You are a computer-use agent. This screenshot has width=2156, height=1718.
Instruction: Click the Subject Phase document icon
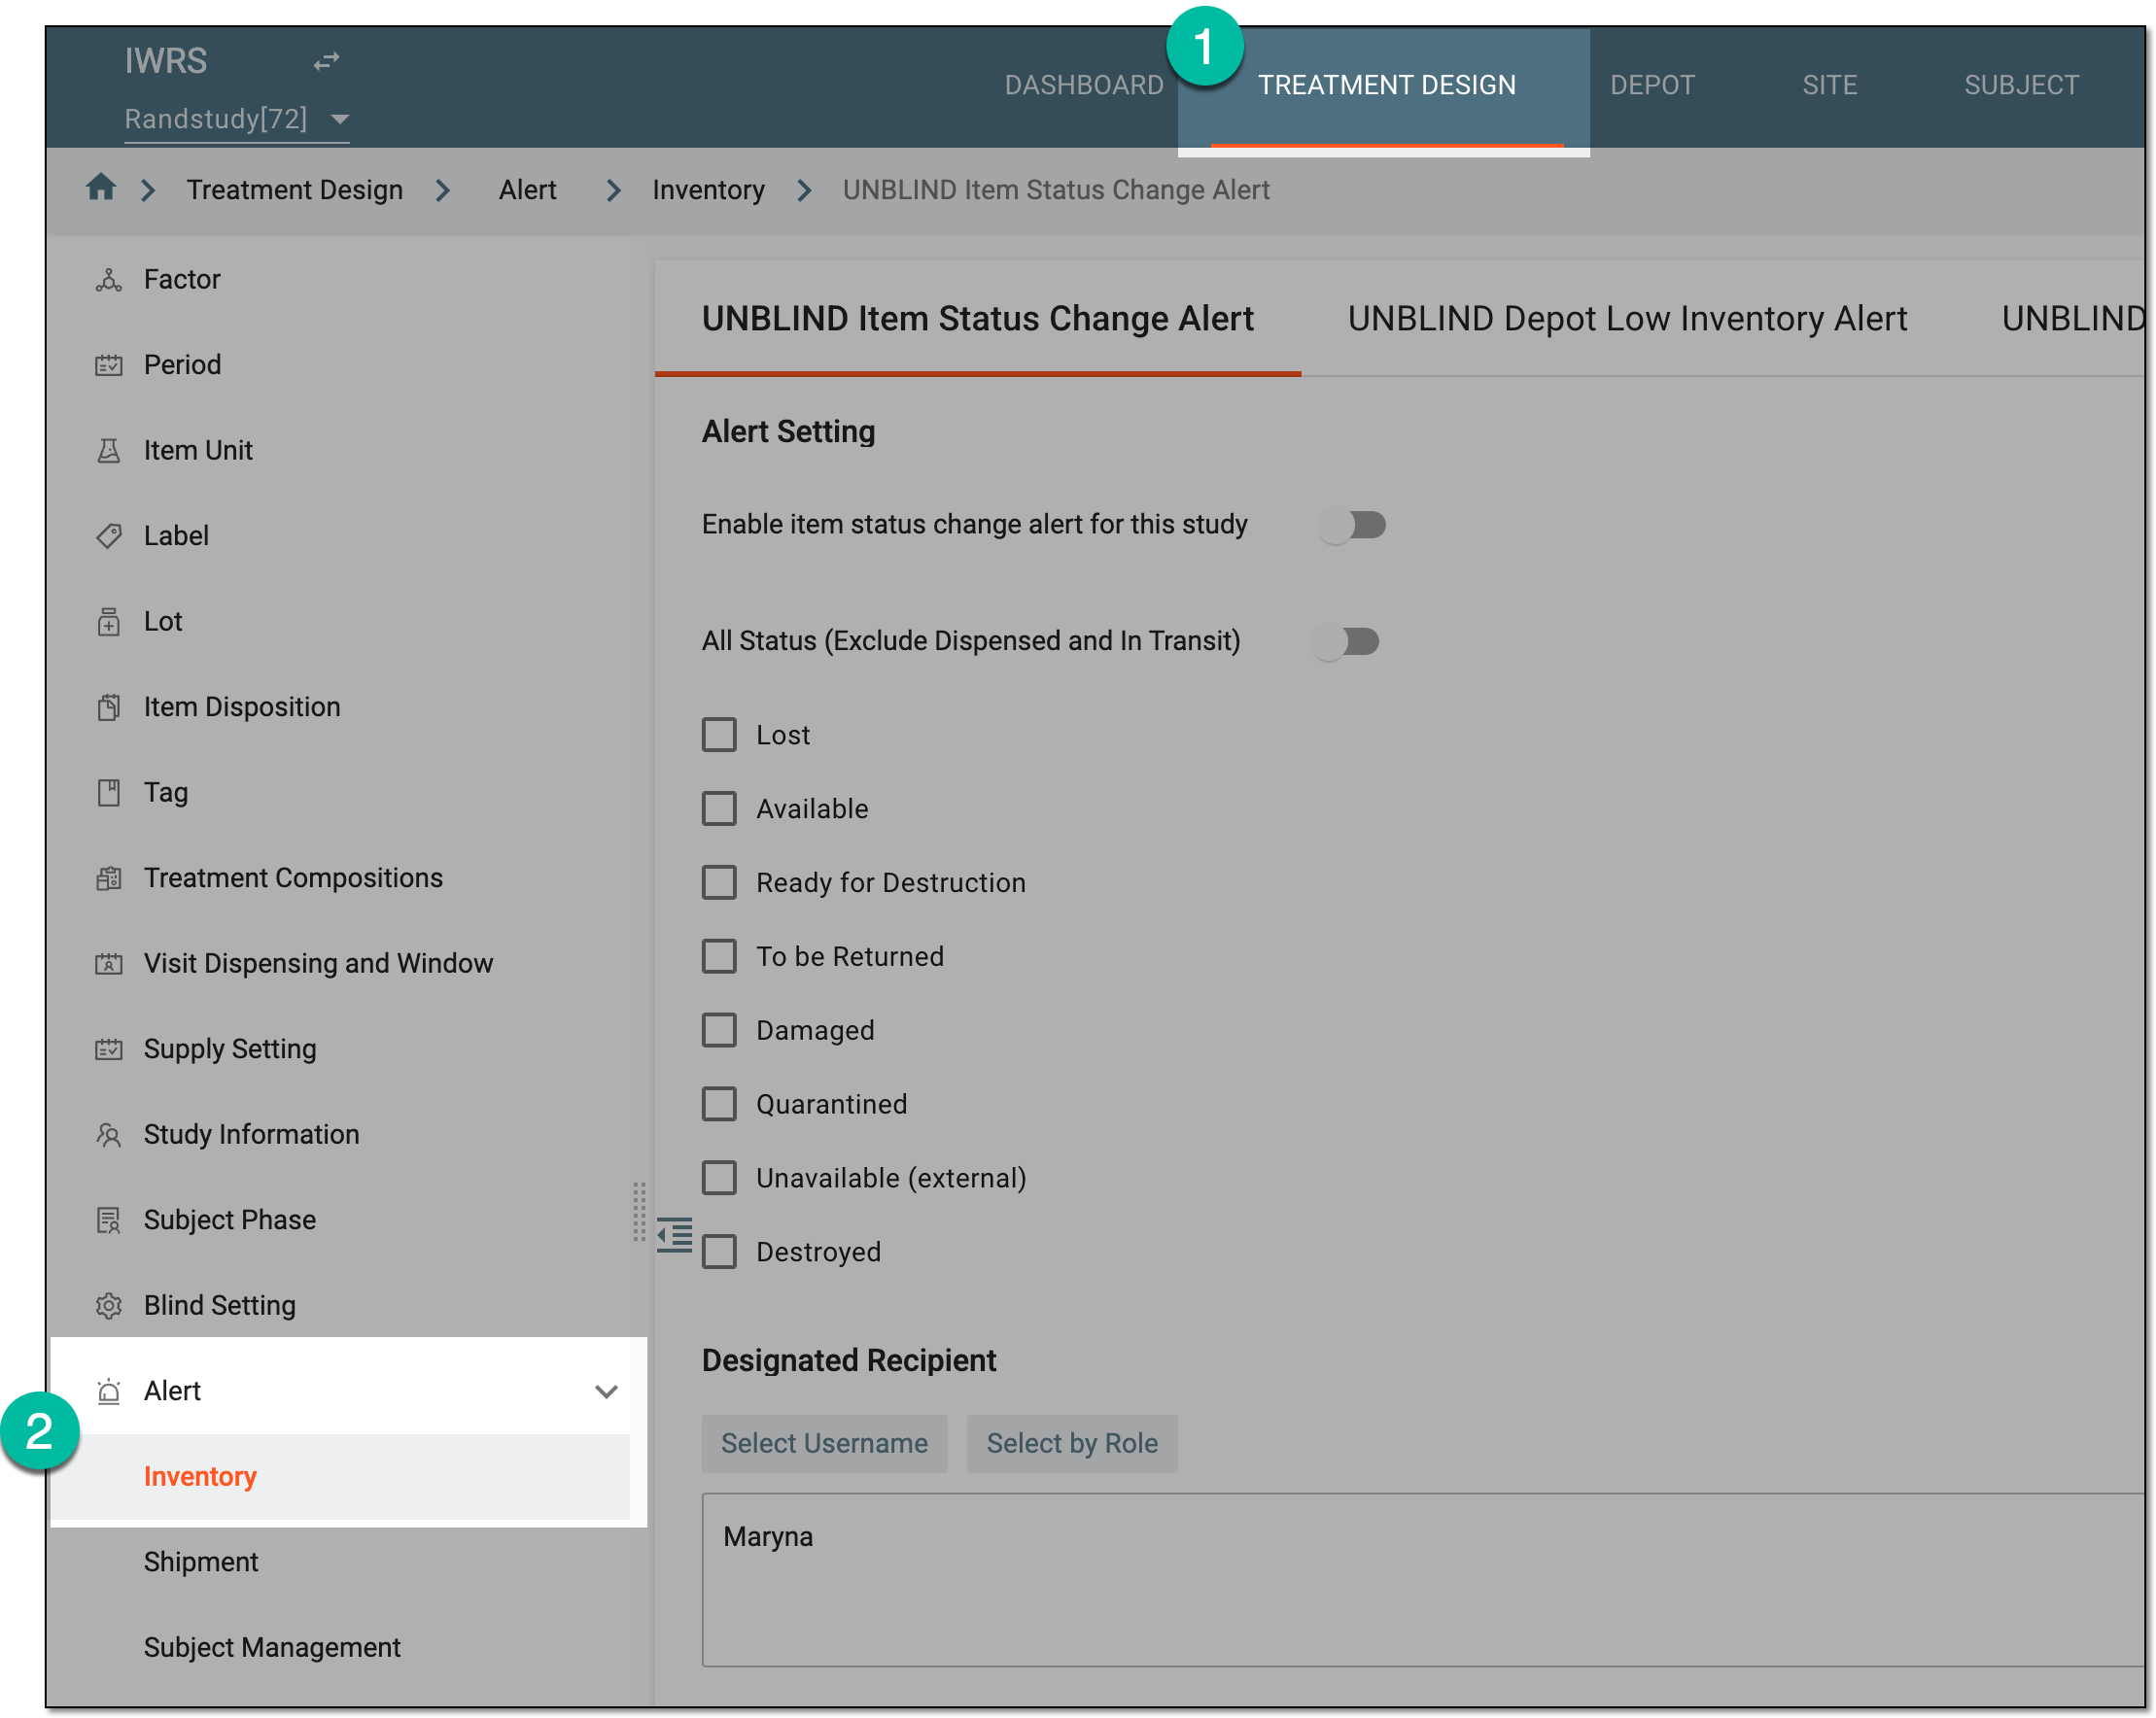click(108, 1220)
